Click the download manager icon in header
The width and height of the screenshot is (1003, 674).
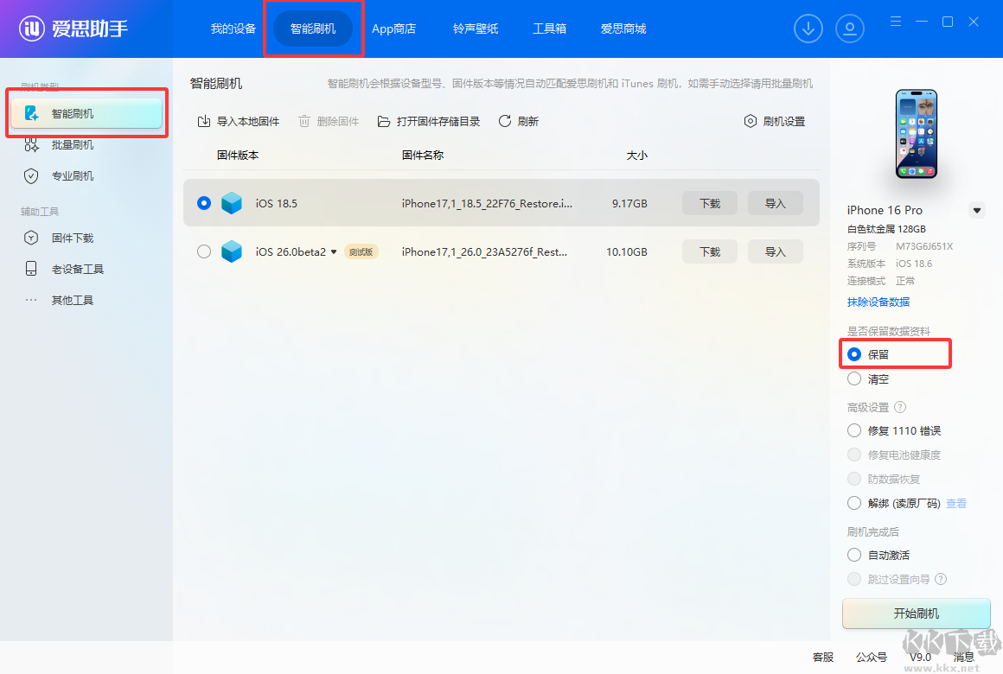(808, 29)
